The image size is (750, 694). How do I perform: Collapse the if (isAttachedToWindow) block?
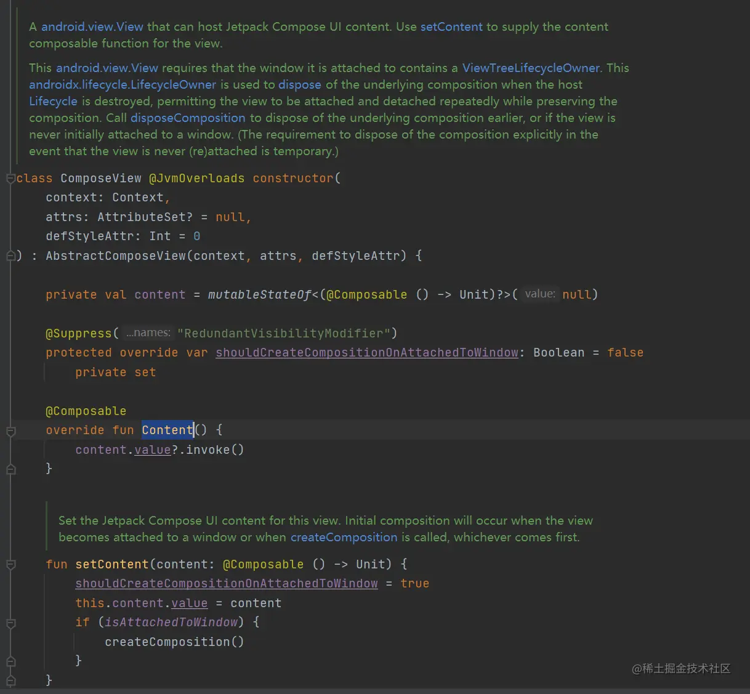[10, 623]
